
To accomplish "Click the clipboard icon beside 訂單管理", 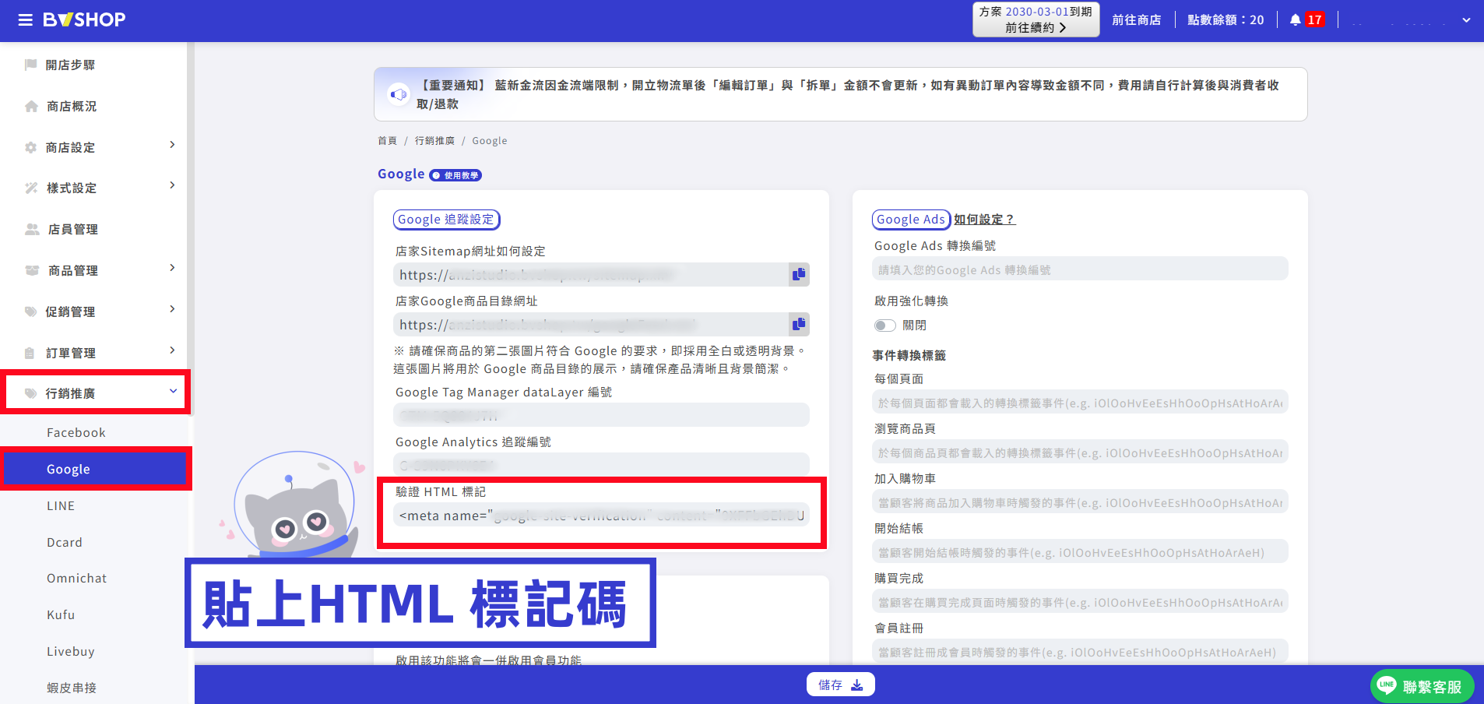I will [x=30, y=353].
